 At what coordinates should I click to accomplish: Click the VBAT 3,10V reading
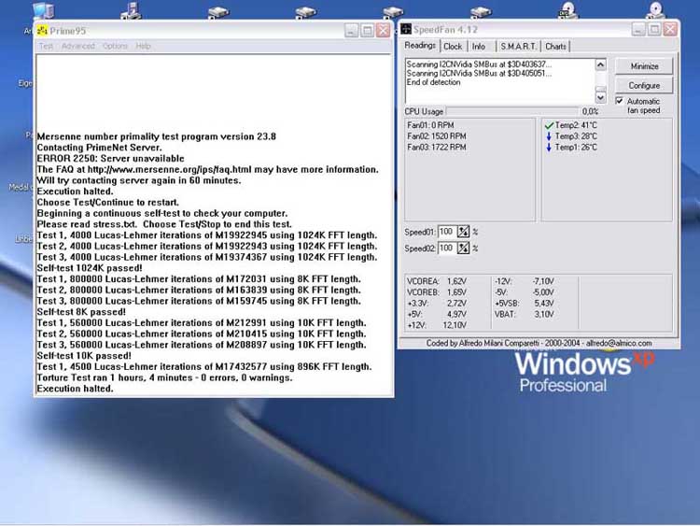[525, 314]
